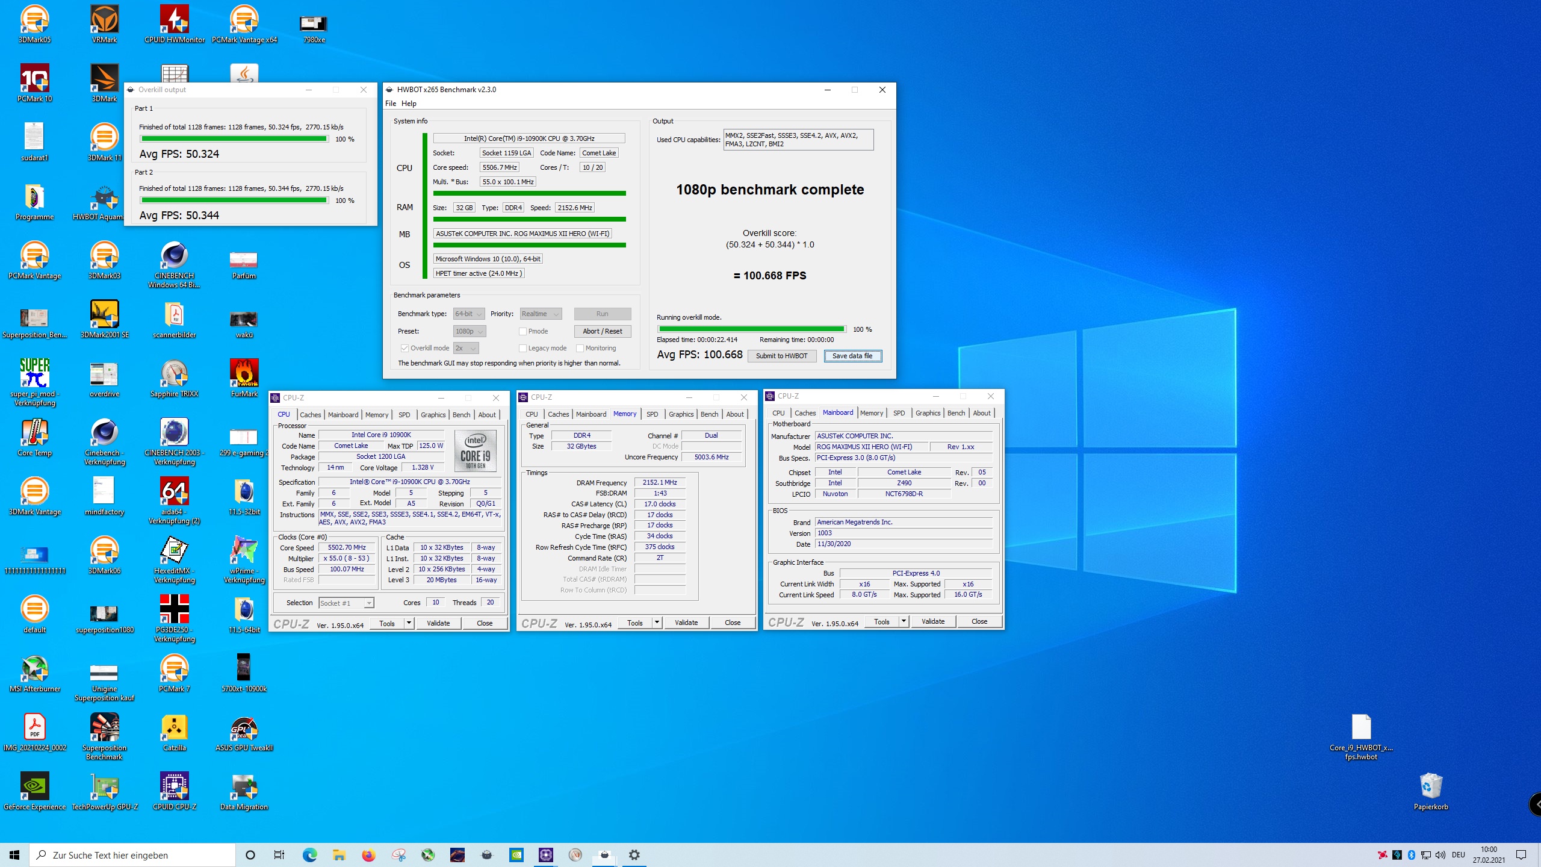Switch to the Graphics tab in the Mainboard tab CPU-Z window
Screen dimensions: 1541x867
928,413
